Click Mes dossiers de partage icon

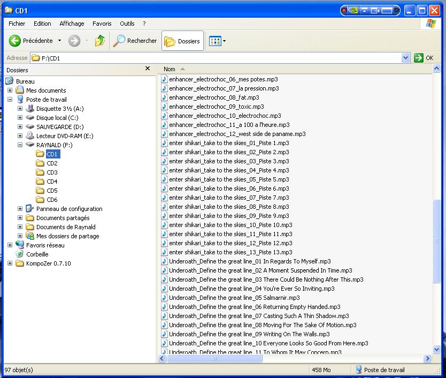(30, 236)
